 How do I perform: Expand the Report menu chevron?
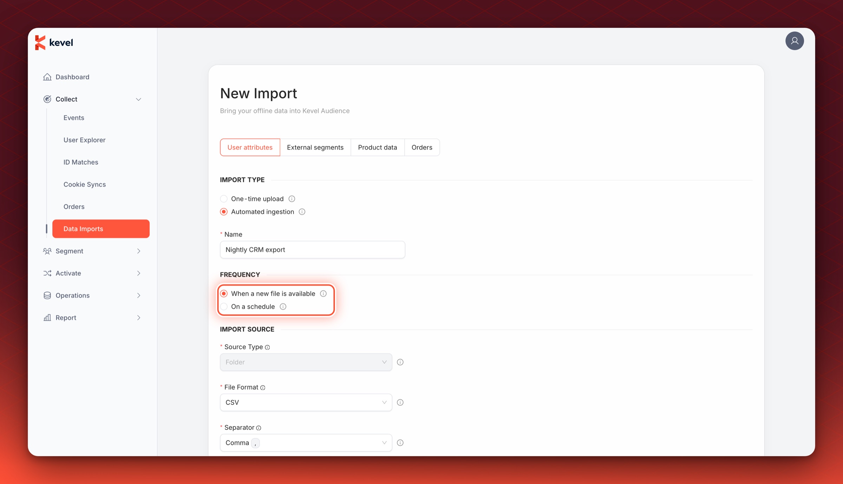click(138, 318)
